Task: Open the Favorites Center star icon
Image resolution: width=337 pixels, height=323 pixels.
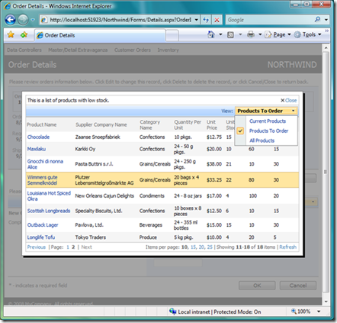Action: [x=11, y=34]
